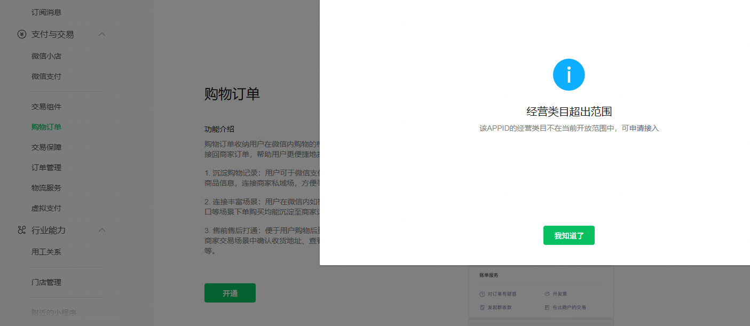This screenshot has height=326, width=750.
Task: Go to 订单管理 in the sidebar
Action: [46, 168]
